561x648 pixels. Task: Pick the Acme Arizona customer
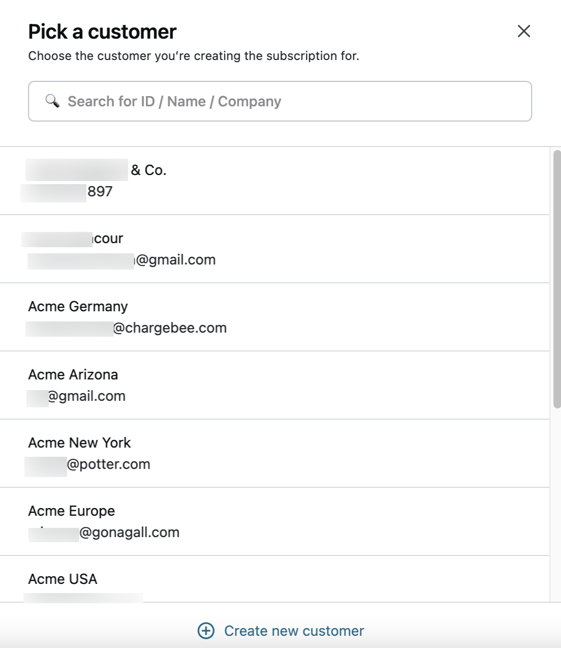[73, 374]
